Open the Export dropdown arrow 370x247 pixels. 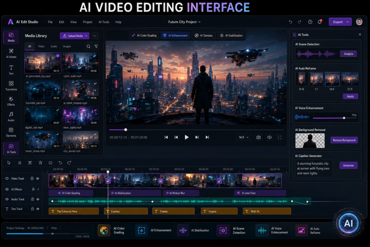[348, 22]
